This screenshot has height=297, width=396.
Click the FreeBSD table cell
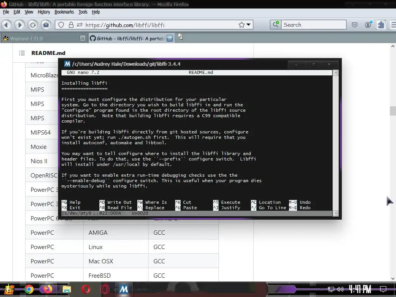point(116,275)
